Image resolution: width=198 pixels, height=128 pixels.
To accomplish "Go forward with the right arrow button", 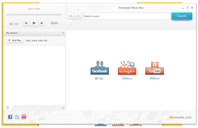I will [x=78, y=16].
